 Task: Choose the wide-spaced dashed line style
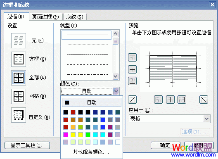(x=87, y=64)
